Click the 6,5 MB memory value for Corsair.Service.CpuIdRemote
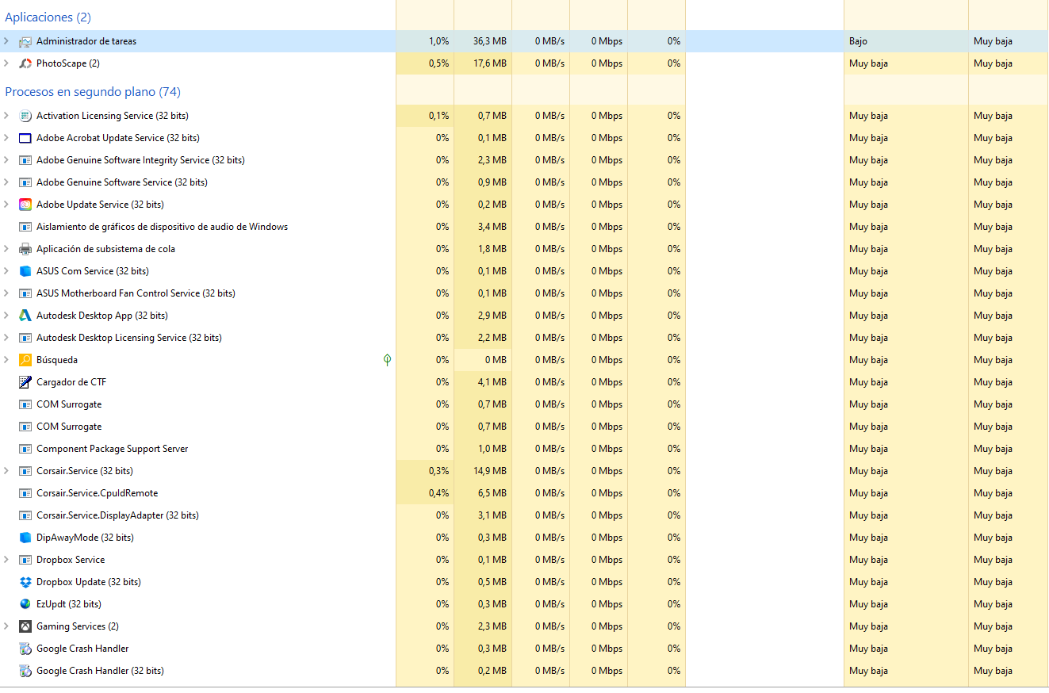Screen dimensions: 1049x693 (x=492, y=493)
